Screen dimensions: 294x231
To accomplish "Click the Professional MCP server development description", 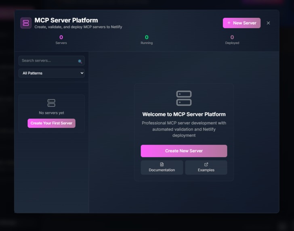I will click(x=184, y=129).
